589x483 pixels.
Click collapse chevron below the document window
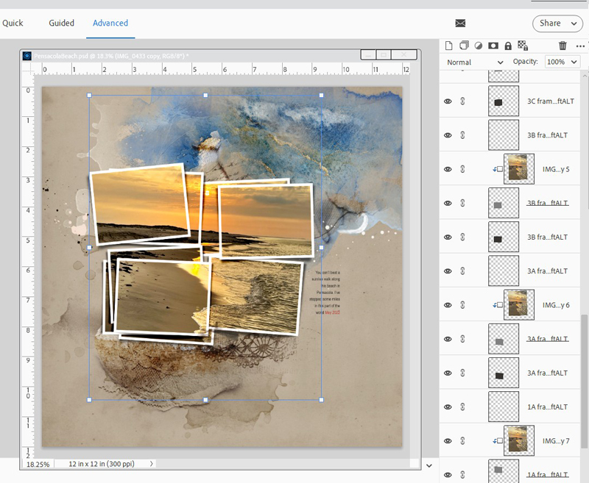click(x=429, y=466)
